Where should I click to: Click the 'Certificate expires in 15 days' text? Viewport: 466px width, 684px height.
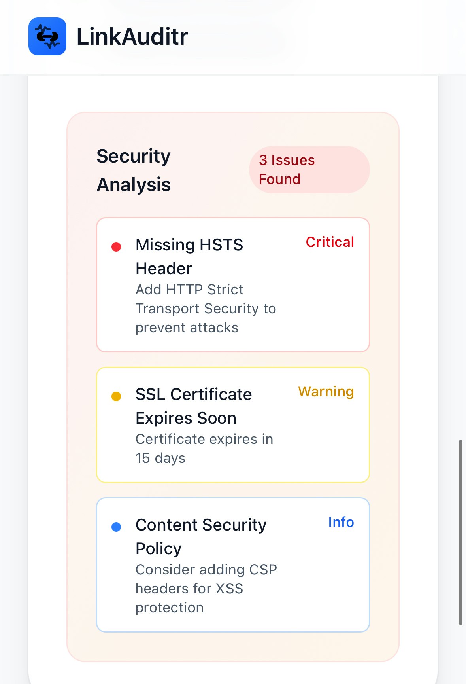tap(204, 449)
